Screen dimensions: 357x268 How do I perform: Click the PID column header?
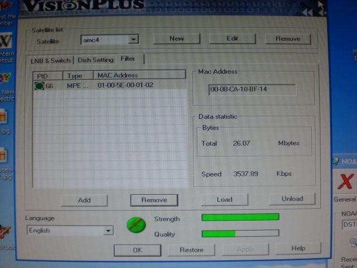pos(48,76)
